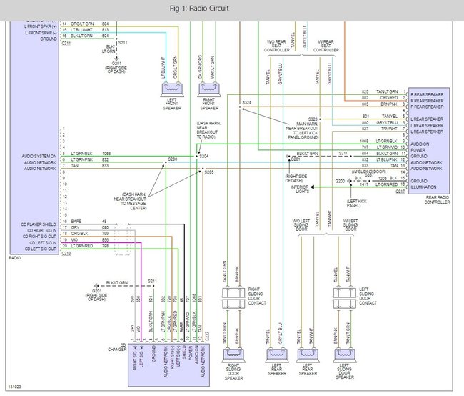Click the S329 splice dot

(x=240, y=107)
